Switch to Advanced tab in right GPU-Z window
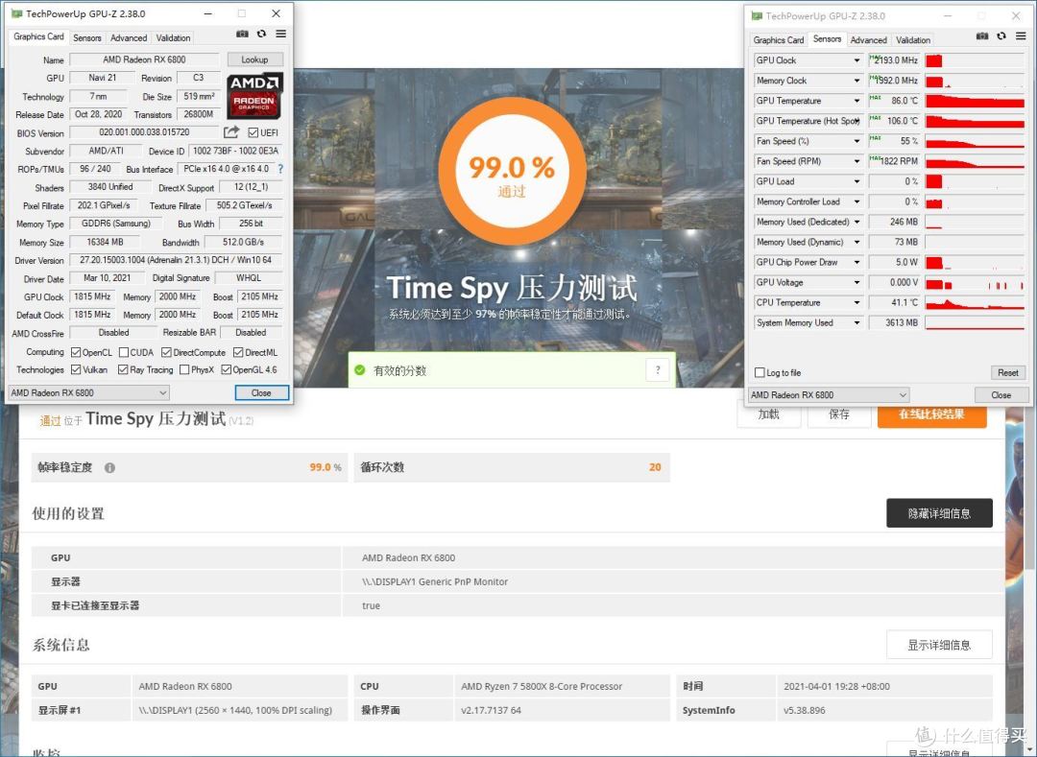1037x757 pixels. [868, 39]
